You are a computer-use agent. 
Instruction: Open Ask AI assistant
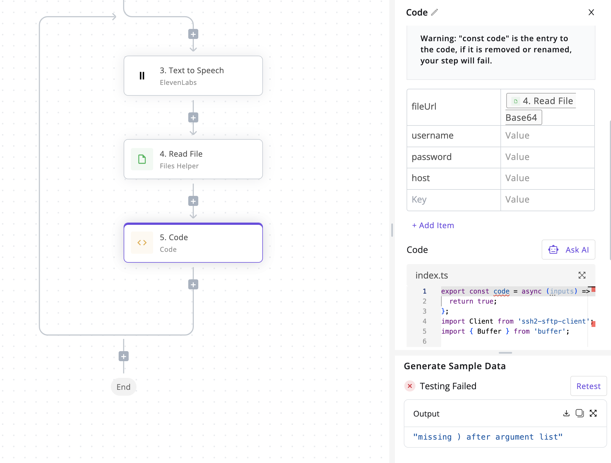(x=568, y=250)
